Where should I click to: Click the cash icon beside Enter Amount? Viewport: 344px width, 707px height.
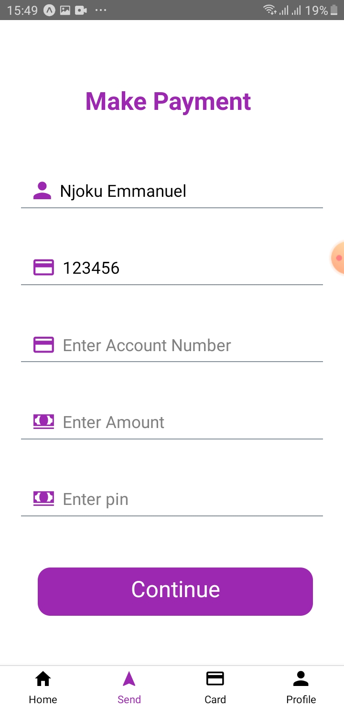(x=43, y=422)
